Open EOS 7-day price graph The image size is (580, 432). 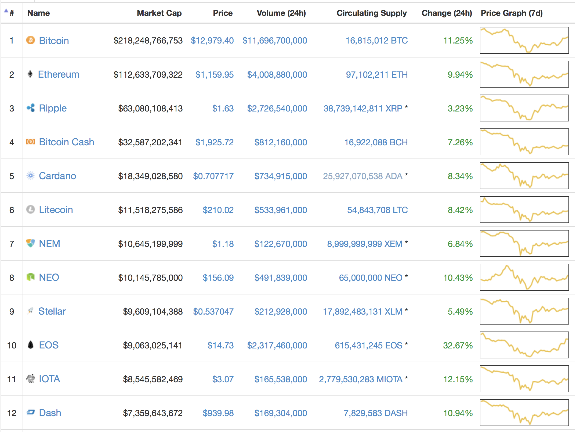(524, 345)
